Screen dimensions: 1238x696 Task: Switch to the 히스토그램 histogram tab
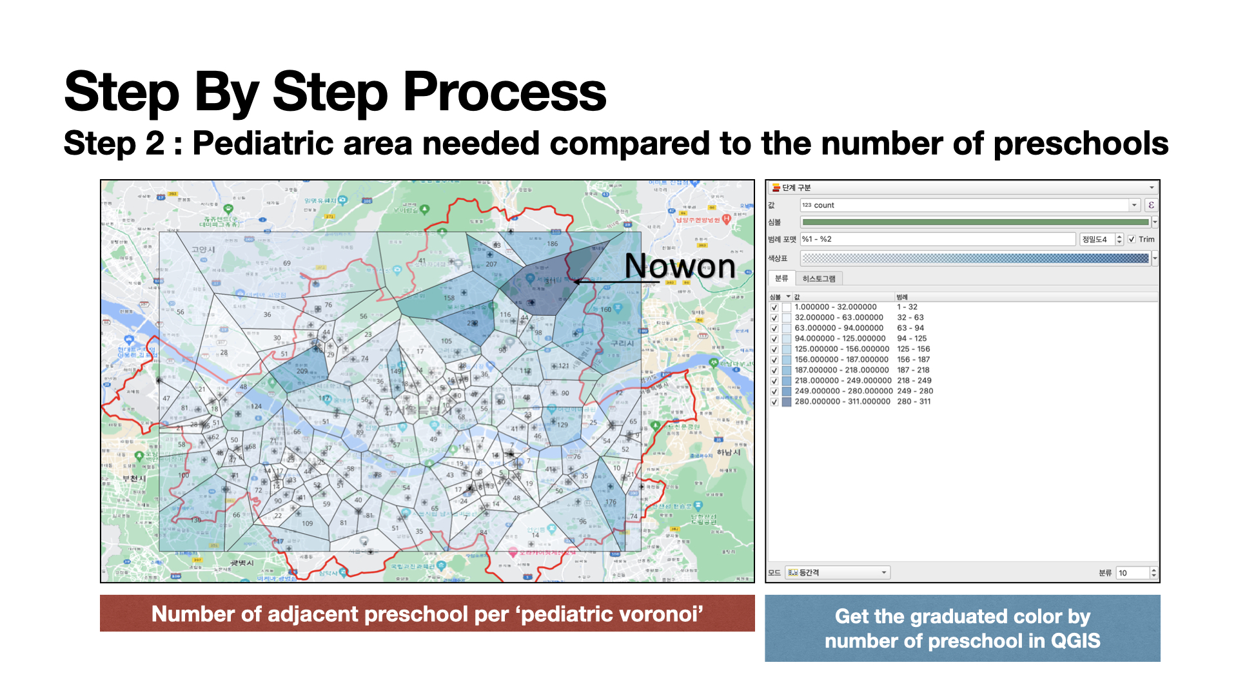pos(818,278)
